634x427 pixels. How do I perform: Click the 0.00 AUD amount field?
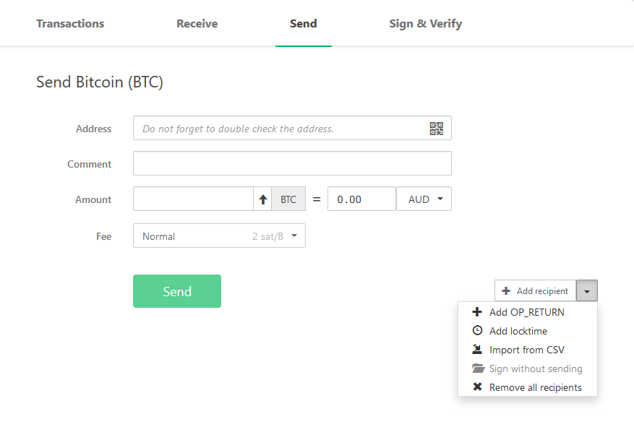point(361,199)
